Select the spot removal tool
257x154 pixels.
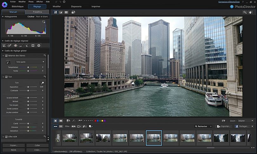point(10,46)
